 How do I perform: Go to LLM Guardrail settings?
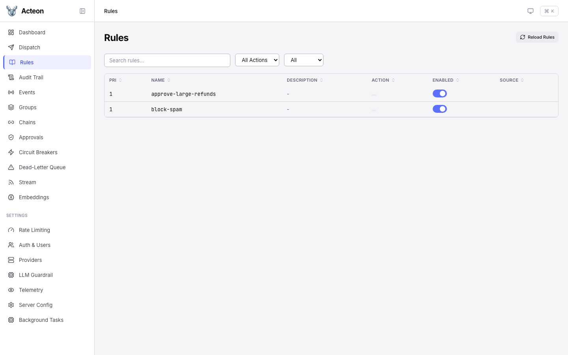36,275
